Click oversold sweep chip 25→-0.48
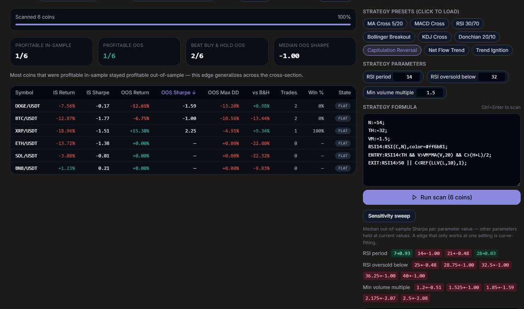The image size is (524, 309). tap(426, 265)
